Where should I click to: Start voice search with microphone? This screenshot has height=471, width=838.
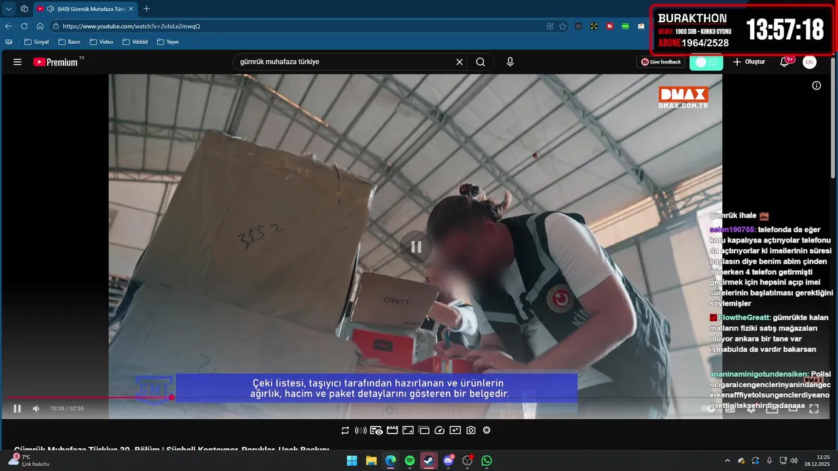point(510,62)
